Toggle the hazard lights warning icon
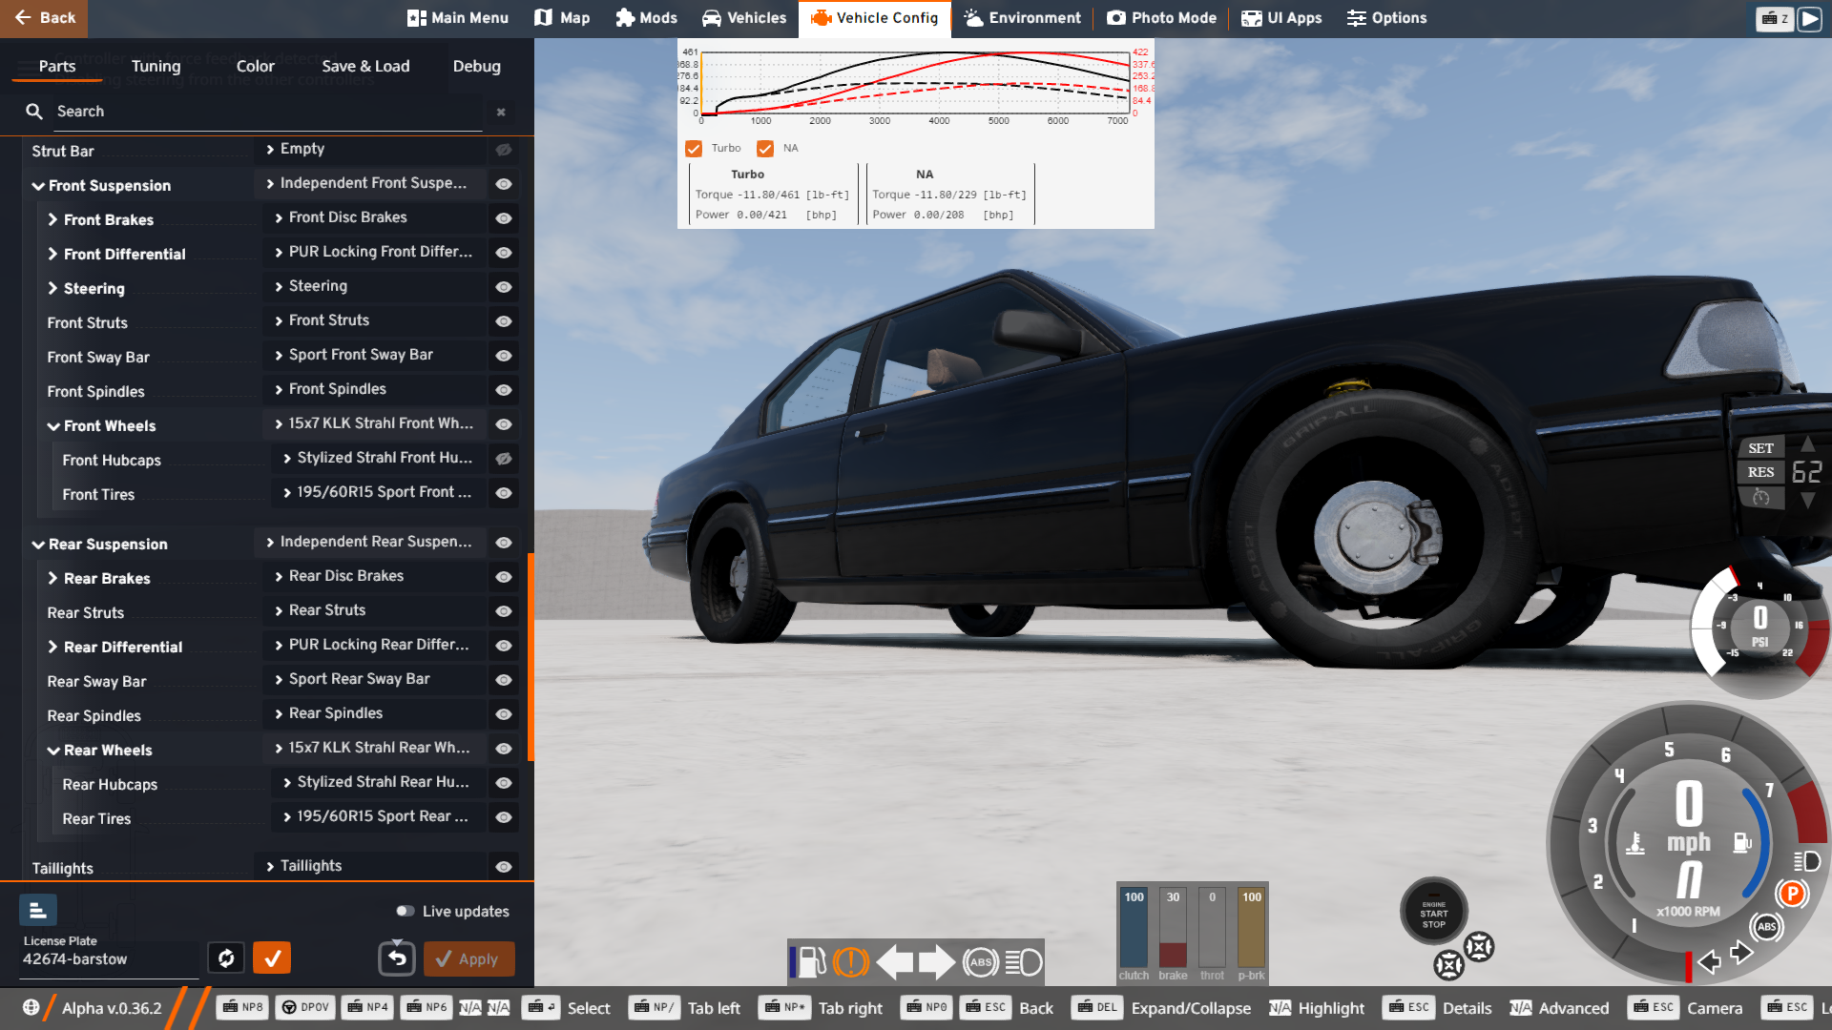Viewport: 1832px width, 1030px height. 850,962
